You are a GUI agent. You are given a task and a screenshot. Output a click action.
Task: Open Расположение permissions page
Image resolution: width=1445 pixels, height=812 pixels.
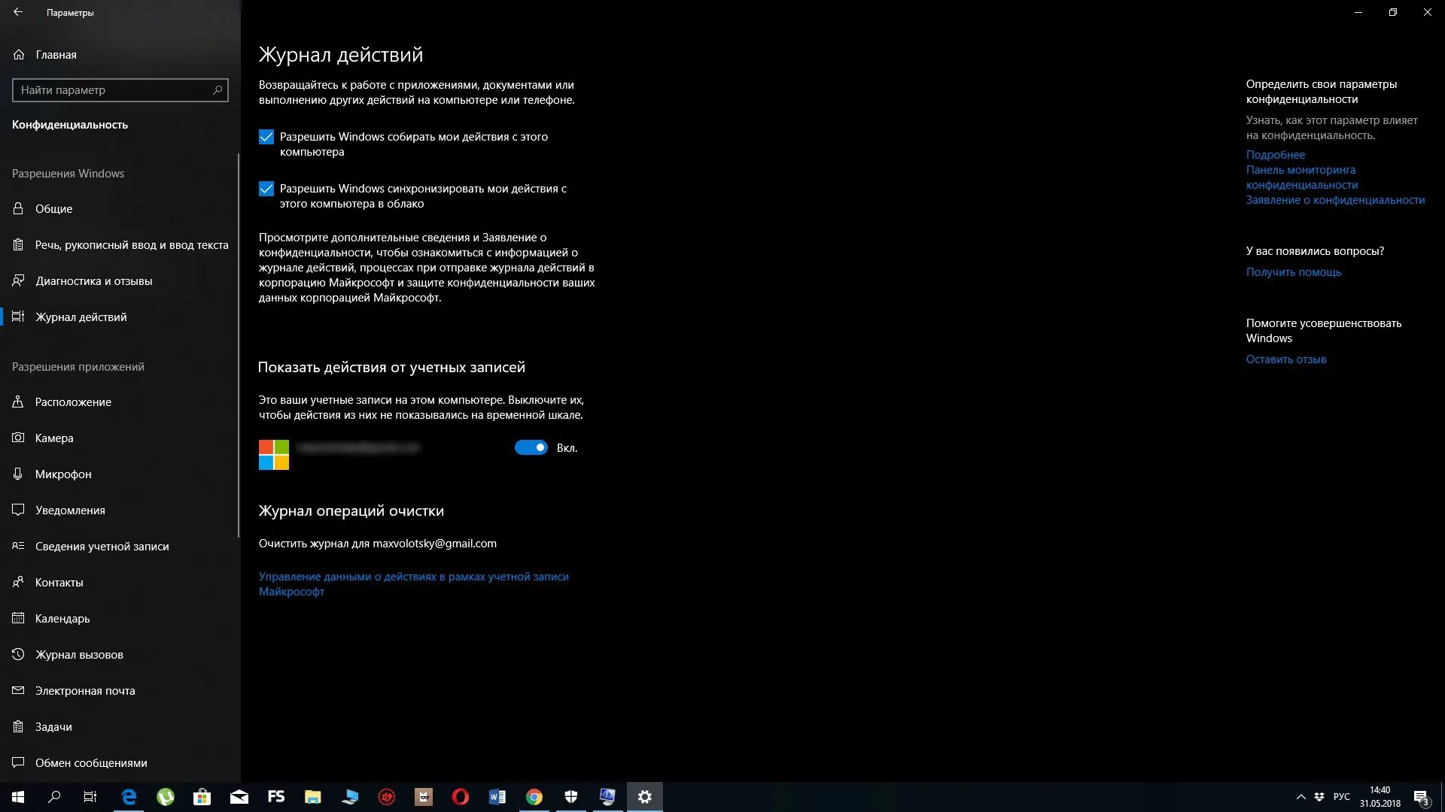coord(73,402)
